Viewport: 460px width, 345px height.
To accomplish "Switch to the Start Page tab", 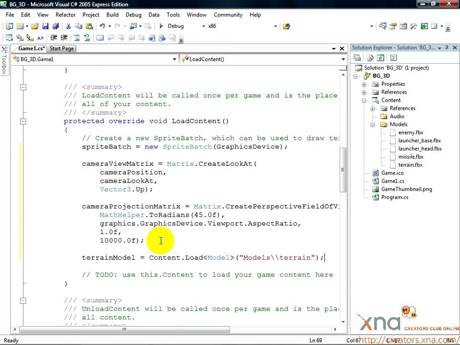I will pyautogui.click(x=62, y=49).
